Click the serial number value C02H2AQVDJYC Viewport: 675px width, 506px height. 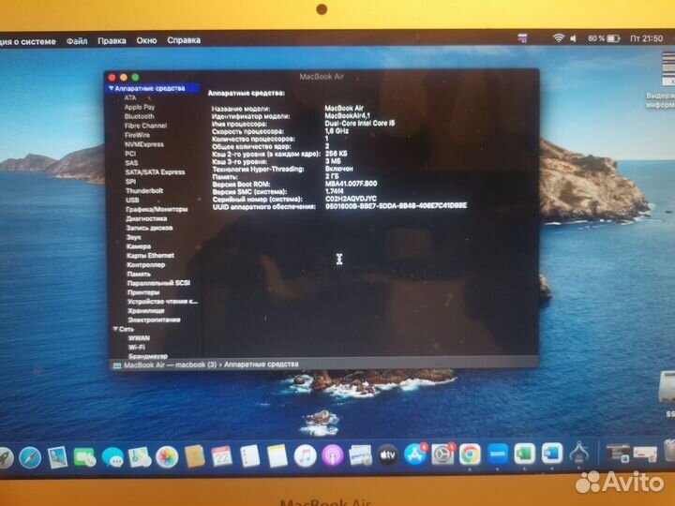tap(351, 199)
